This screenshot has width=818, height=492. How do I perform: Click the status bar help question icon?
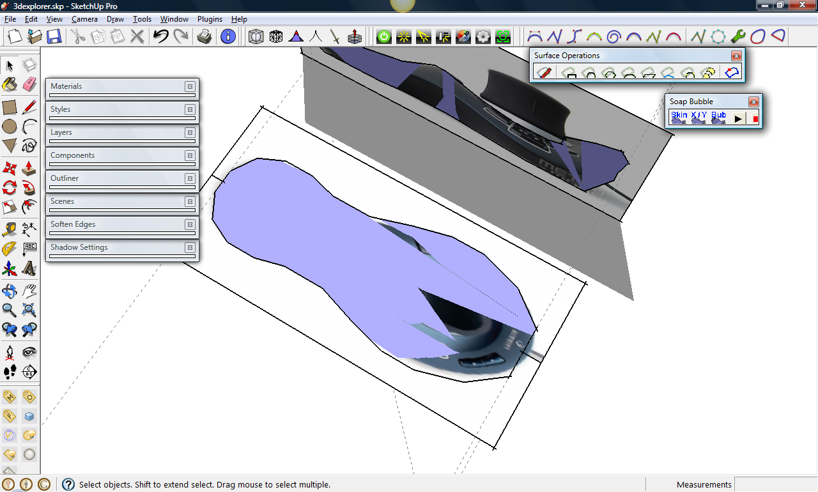(x=68, y=484)
